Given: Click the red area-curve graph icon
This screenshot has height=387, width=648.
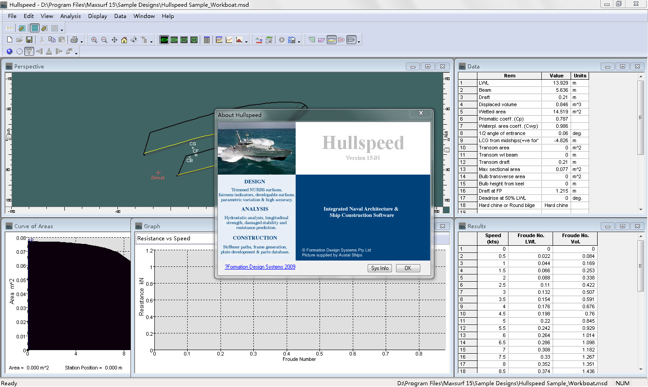Looking at the screenshot, I should [x=239, y=40].
